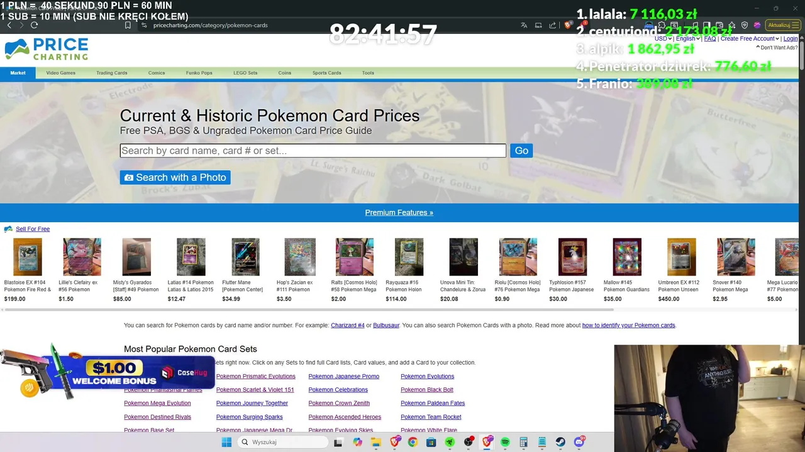Open the Comics menu
This screenshot has width=805, height=452.
click(x=157, y=73)
